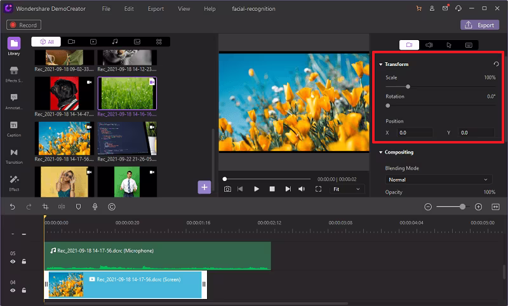The height and width of the screenshot is (306, 508).
Task: Collapse the Transform section
Action: (380, 65)
